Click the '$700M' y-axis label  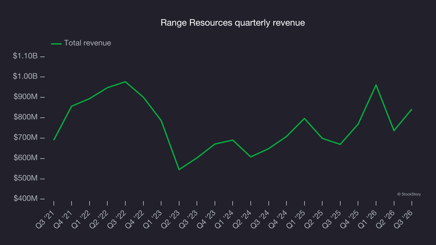(x=26, y=137)
